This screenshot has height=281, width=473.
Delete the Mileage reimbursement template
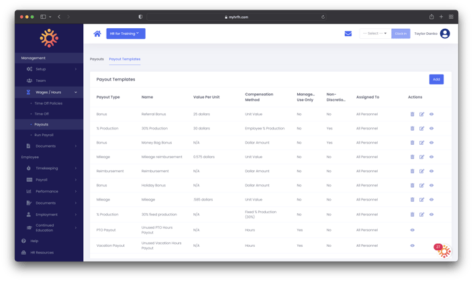click(412, 157)
